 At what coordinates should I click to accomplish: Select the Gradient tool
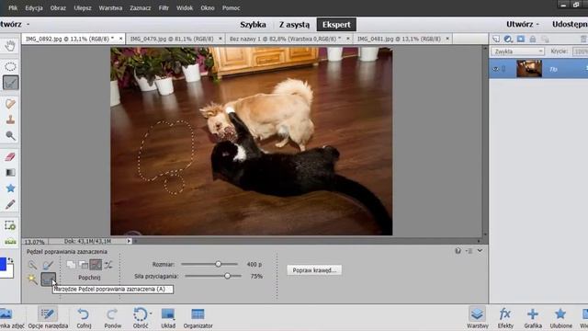point(10,172)
